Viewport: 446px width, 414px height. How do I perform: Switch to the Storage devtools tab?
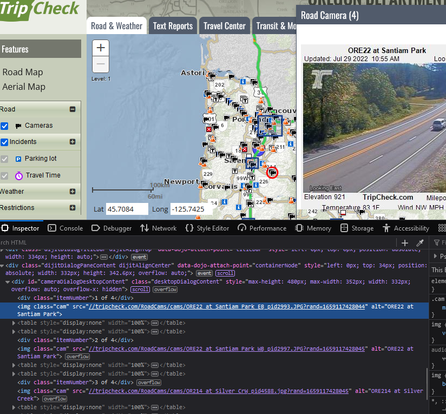(357, 228)
